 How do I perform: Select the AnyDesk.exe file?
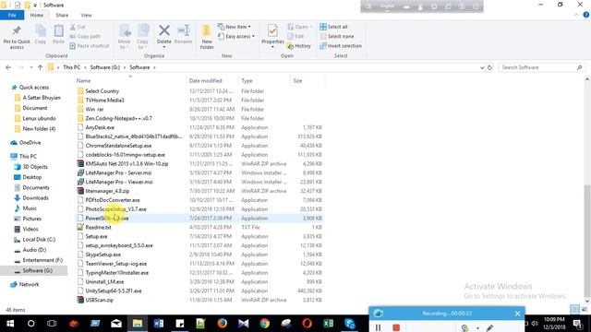click(x=100, y=127)
